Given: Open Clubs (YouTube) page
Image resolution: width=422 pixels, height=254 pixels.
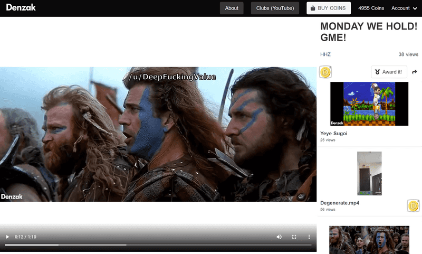Looking at the screenshot, I should [x=275, y=8].
